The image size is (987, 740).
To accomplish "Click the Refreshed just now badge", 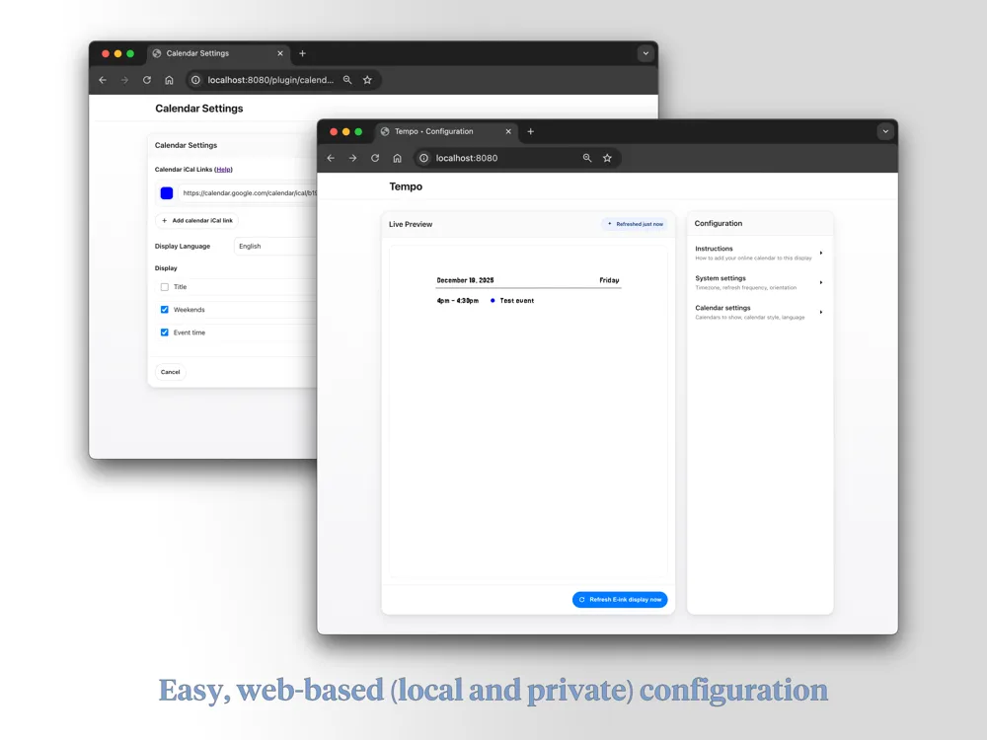I will [635, 224].
